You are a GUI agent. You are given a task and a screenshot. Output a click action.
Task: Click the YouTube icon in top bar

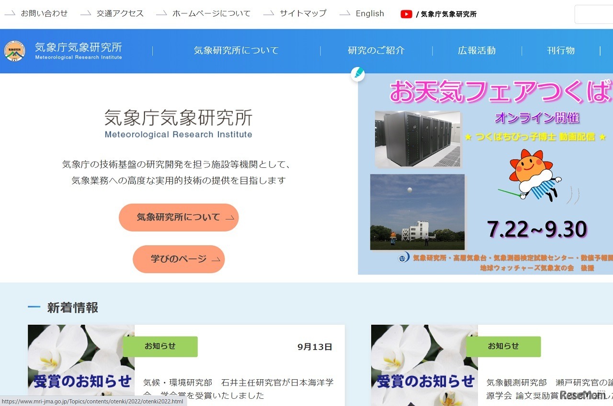(x=406, y=14)
